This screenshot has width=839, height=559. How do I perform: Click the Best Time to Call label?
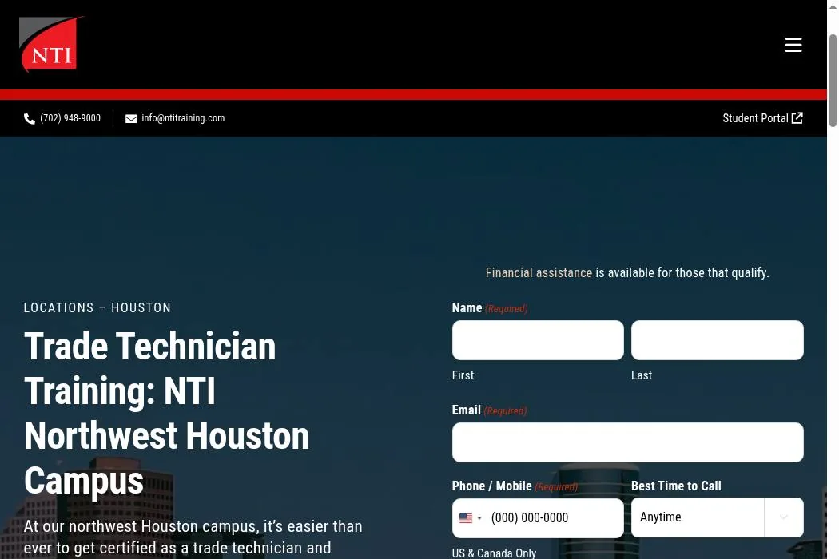[676, 486]
